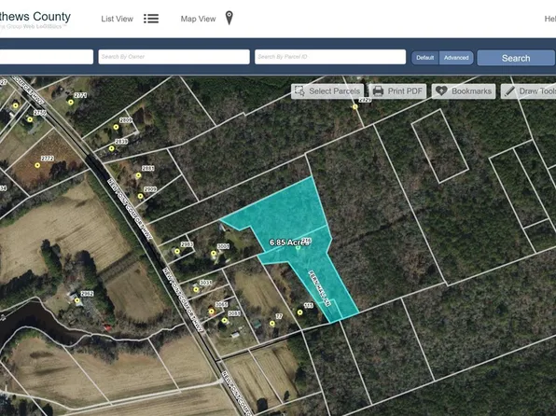
Task: Click the address label 2881
Action: (148, 168)
